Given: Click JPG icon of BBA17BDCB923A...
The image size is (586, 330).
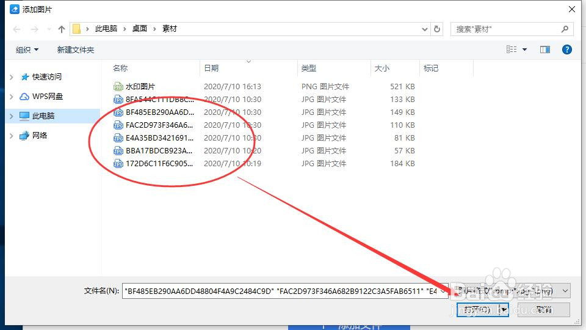Looking at the screenshot, I should (x=118, y=151).
